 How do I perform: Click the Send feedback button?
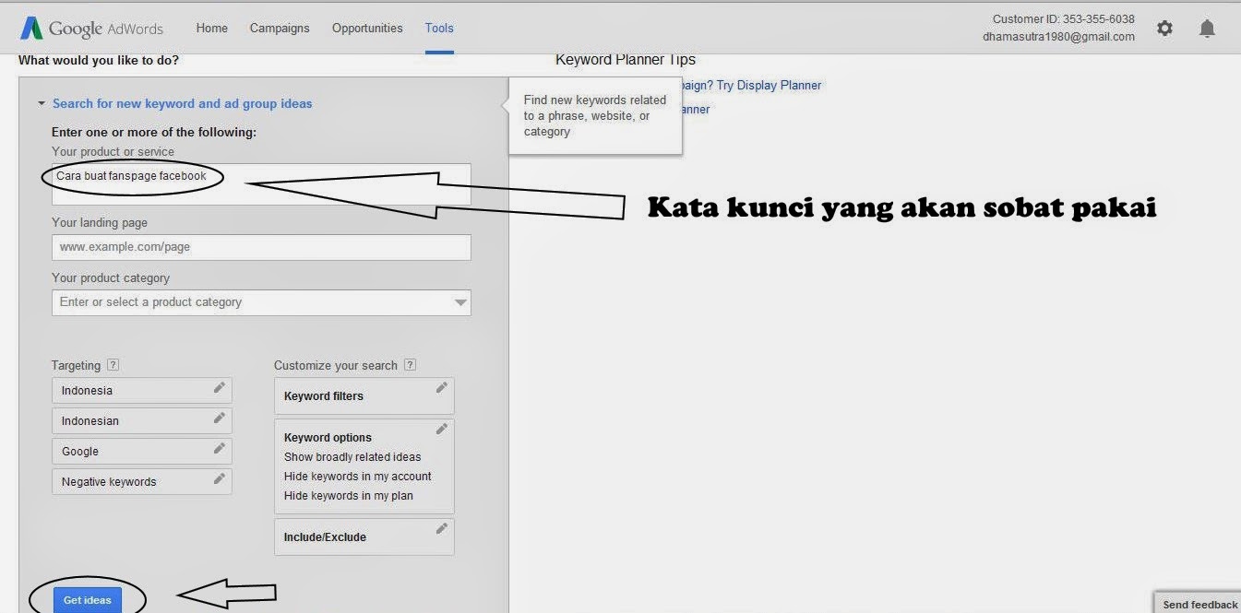(x=1199, y=604)
